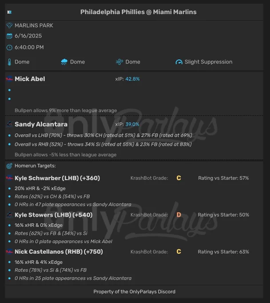This screenshot has height=303, width=270.
Task: Click the Marlins logo beside Kyle Stowers
Action: coord(9,215)
